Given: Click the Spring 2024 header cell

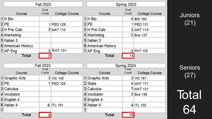Looking at the screenshot, I should pyautogui.click(x=126, y=66).
